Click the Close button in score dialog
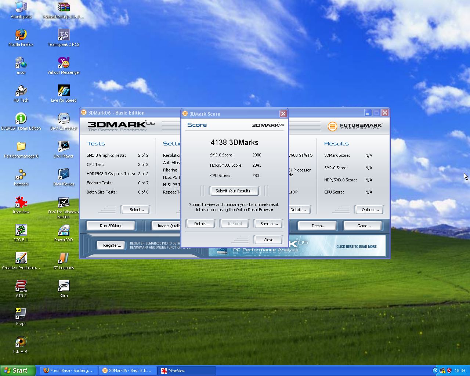470x376 pixels. coord(268,240)
